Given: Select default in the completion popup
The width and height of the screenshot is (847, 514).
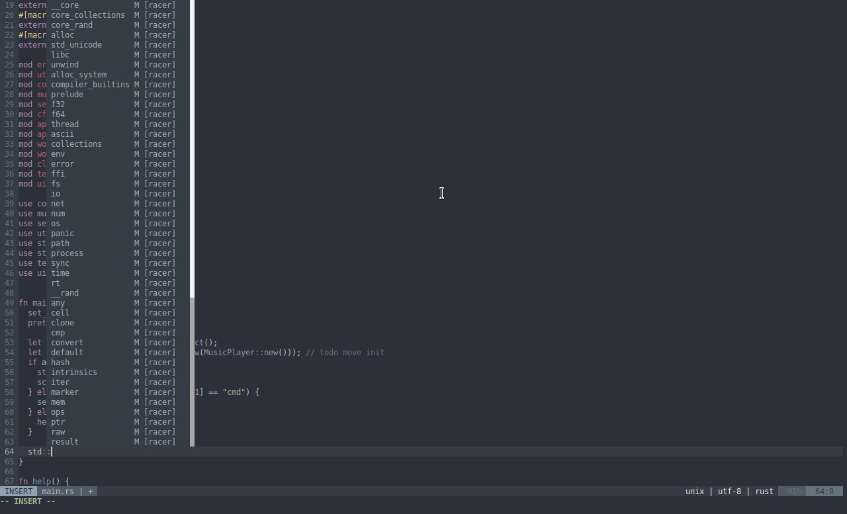Looking at the screenshot, I should 118,353.
